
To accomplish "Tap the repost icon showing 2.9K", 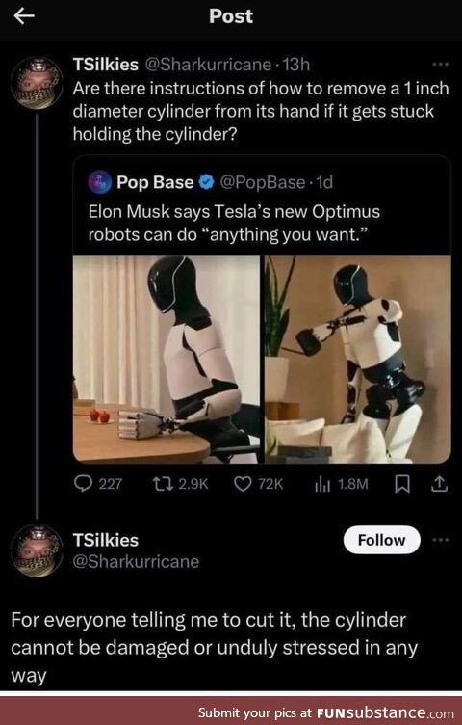I will pos(163,484).
